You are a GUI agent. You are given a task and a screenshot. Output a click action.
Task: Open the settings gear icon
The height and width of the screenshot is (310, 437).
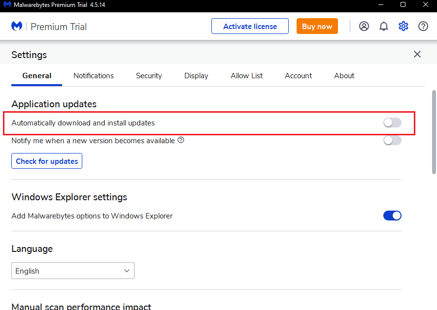(403, 26)
